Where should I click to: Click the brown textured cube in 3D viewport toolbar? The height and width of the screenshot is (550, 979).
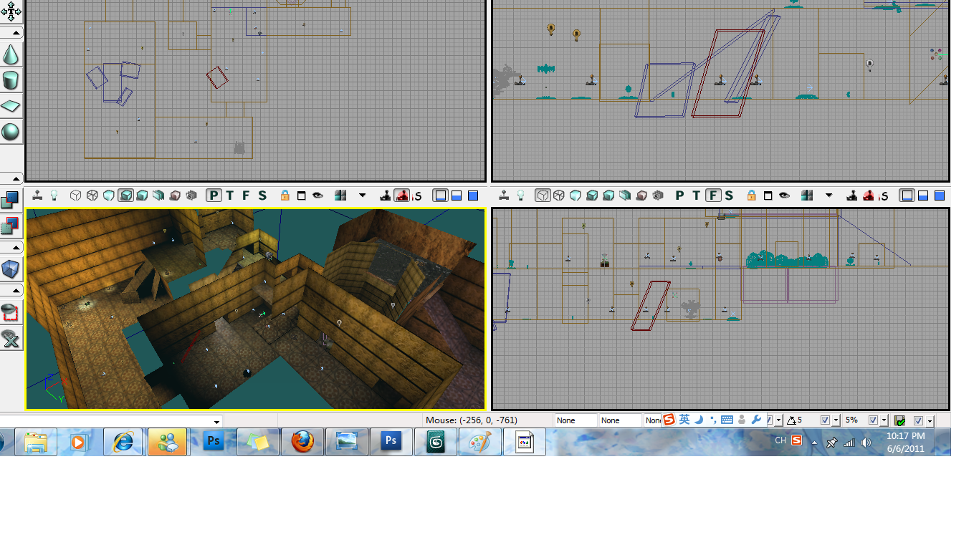[175, 196]
